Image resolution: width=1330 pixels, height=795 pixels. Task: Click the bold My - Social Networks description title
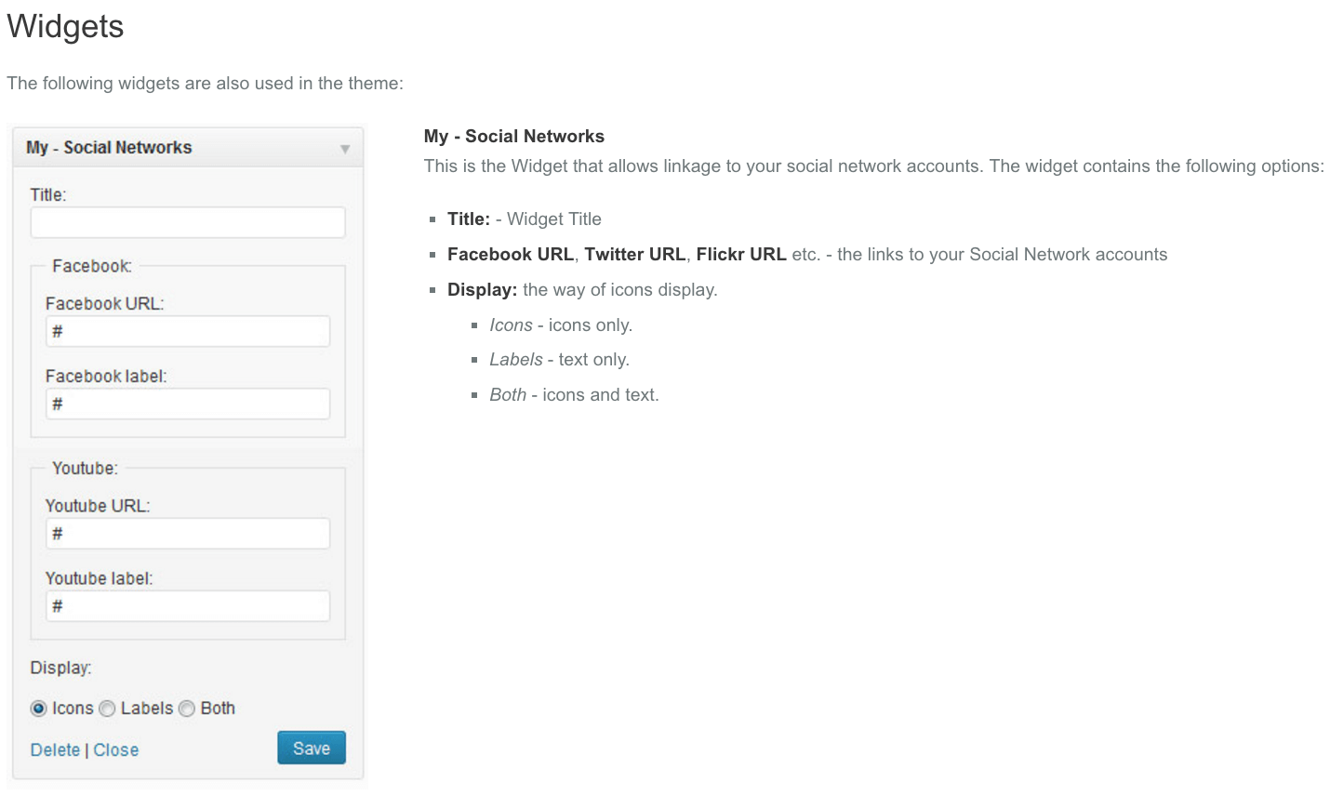tap(513, 137)
